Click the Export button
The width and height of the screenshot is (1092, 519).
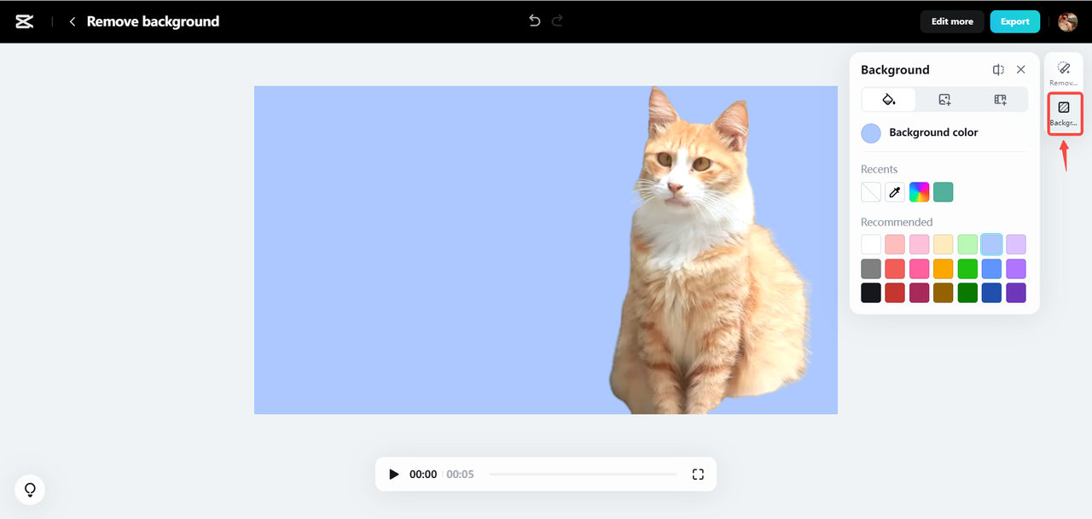[x=1015, y=21]
